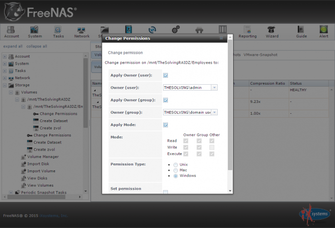Click the Alert status icon
This screenshot has height=228, width=335.
[324, 32]
